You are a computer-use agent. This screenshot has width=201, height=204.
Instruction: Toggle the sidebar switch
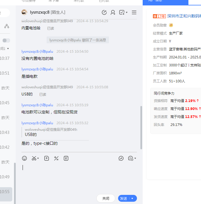[6, 40]
